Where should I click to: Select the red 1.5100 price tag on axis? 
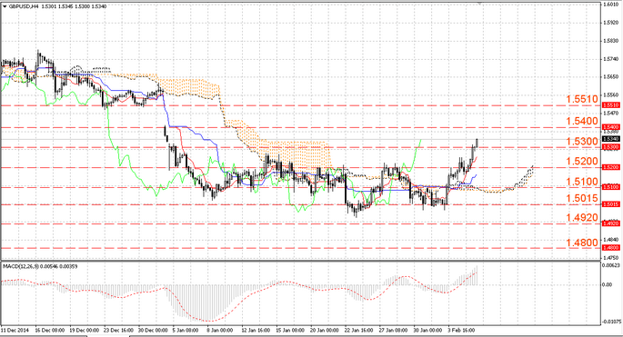tap(611, 187)
